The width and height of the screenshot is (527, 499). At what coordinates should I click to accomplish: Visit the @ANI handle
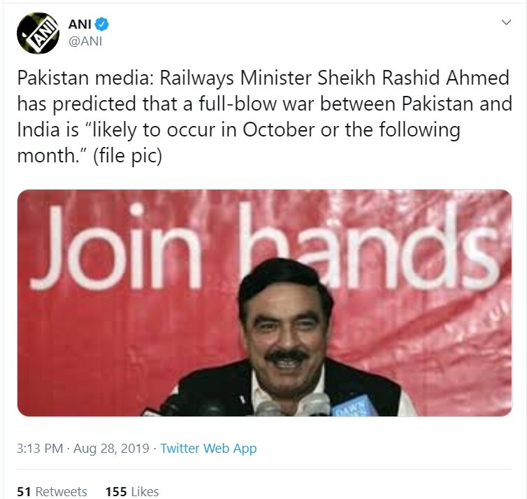[85, 41]
